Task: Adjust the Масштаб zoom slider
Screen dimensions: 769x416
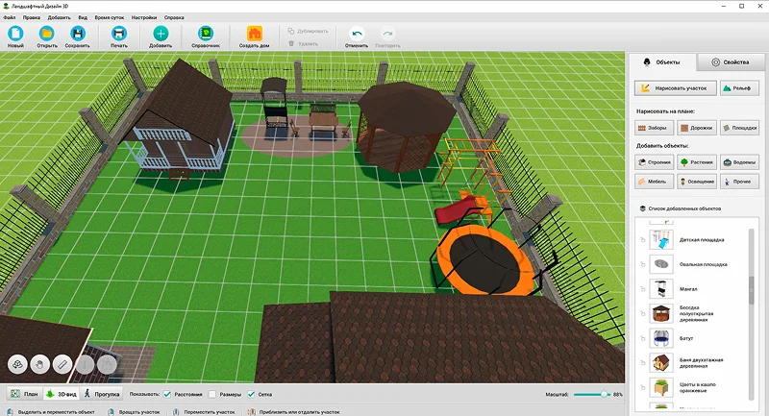Action: (591, 395)
